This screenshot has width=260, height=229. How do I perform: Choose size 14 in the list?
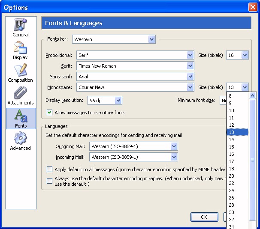click(x=237, y=140)
